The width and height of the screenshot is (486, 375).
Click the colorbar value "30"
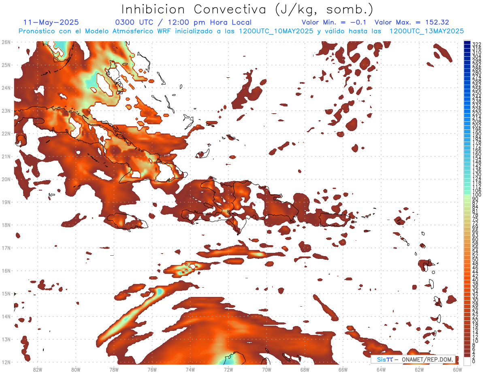(x=475, y=300)
